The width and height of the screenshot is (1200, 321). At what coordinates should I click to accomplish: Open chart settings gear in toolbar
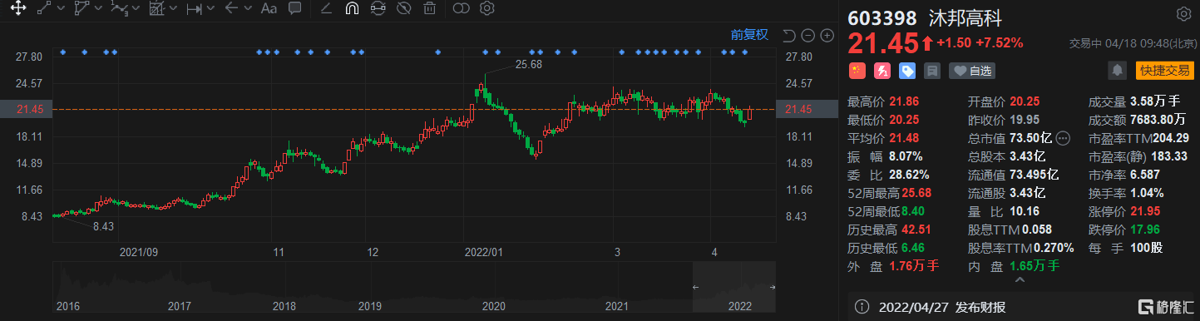(487, 9)
